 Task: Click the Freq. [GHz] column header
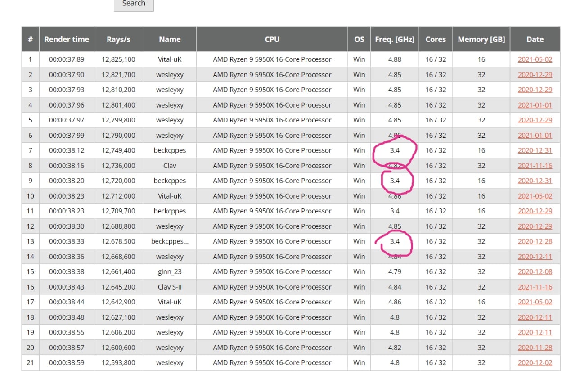(395, 39)
